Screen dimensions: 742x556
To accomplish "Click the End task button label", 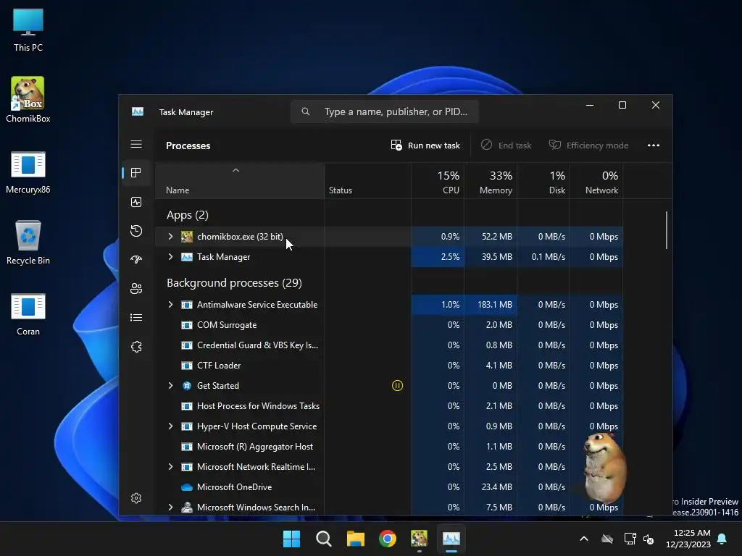I will [x=515, y=146].
